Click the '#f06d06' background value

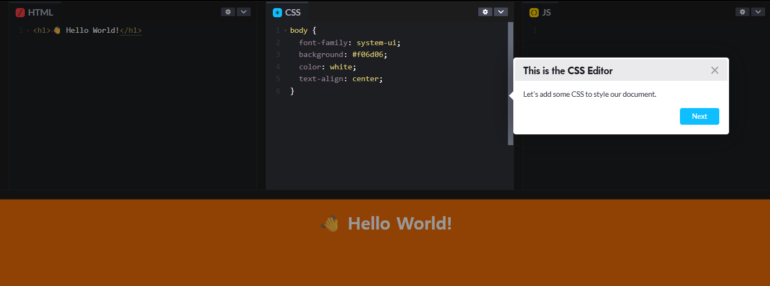[368, 54]
